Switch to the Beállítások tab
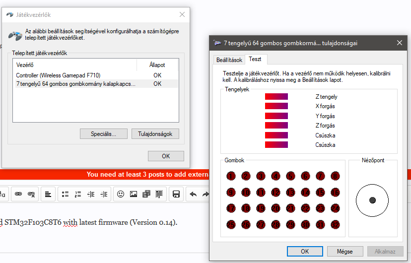Image resolution: width=411 pixels, height=263 pixels. point(229,60)
